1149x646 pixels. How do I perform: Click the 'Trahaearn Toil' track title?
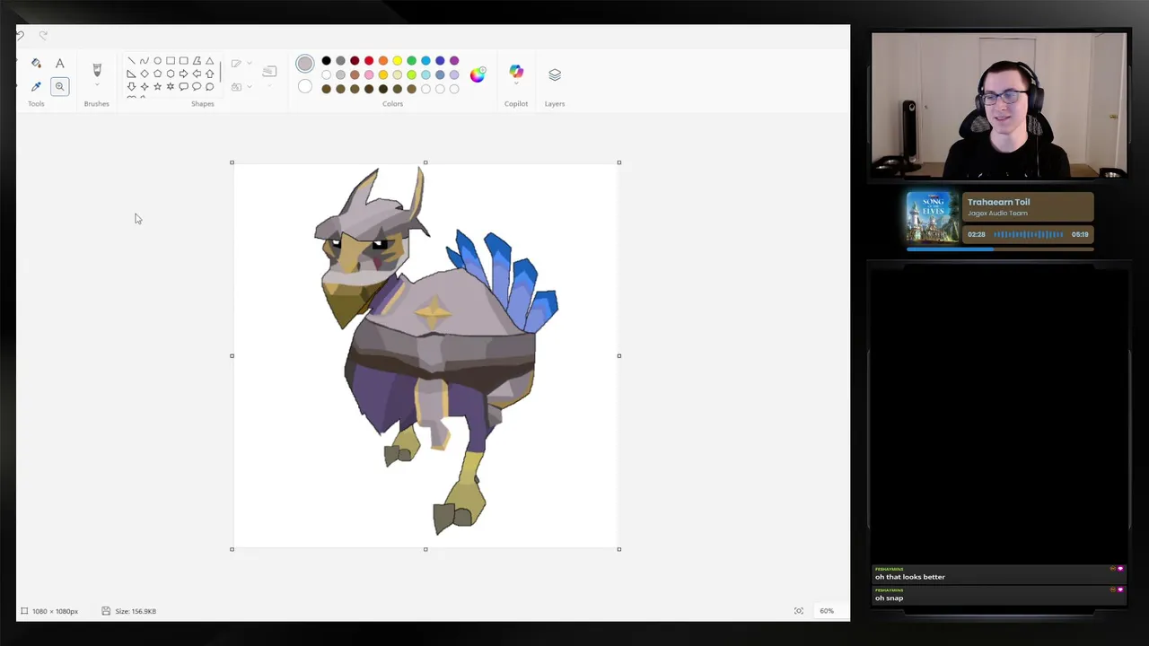[x=998, y=202]
